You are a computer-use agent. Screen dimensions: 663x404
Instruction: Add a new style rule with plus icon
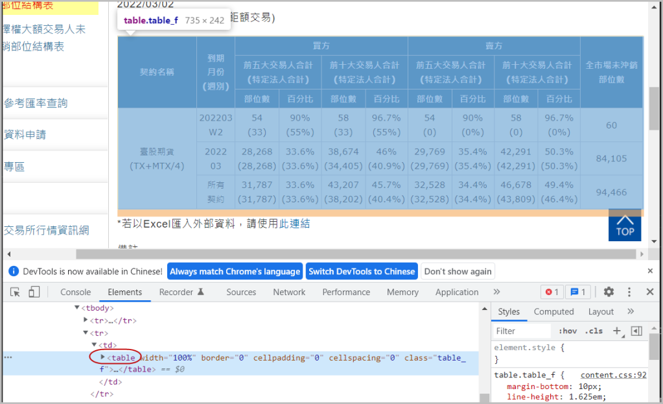[617, 331]
